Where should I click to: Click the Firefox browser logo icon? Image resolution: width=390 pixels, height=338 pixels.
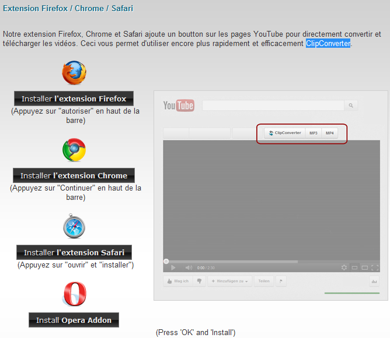(x=74, y=72)
